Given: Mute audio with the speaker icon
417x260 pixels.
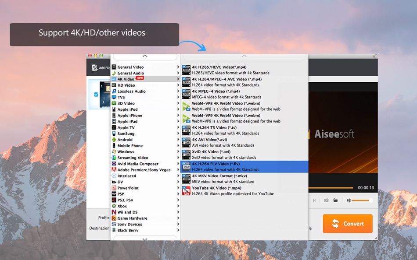Looking at the screenshot, I should pos(349,200).
